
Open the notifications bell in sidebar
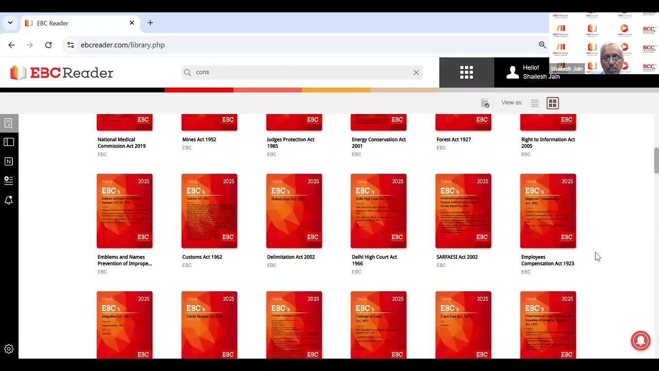tap(9, 200)
